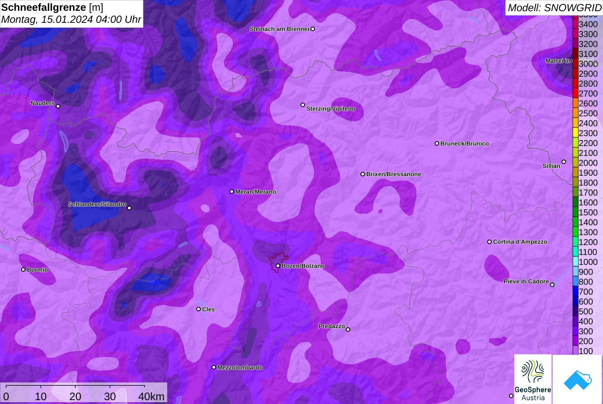
Task: Select the 1500 m legend color swatch
Action: click(x=575, y=212)
